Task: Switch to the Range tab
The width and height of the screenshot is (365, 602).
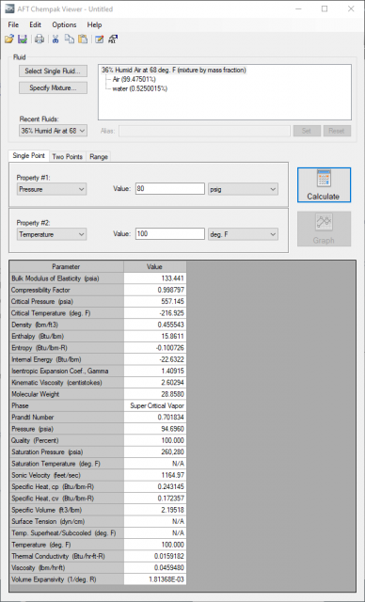Action: [x=99, y=157]
